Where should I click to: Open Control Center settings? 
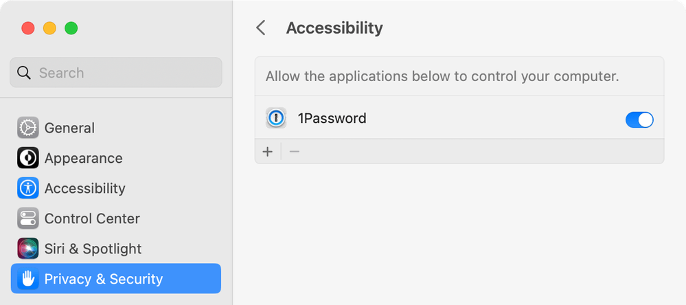[x=92, y=218]
